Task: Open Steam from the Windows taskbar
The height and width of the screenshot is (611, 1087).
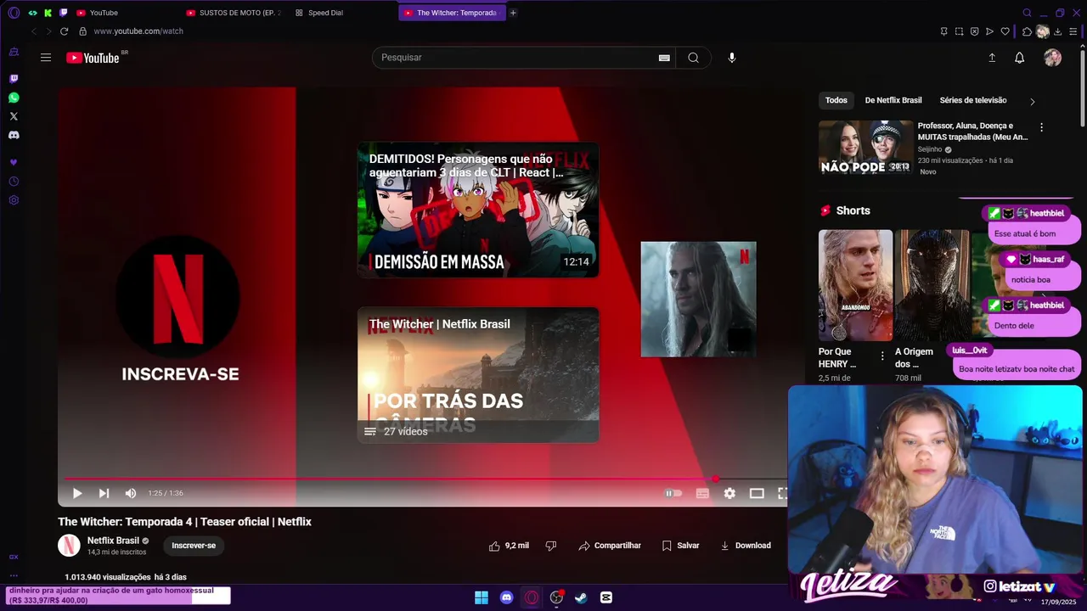Action: (581, 597)
